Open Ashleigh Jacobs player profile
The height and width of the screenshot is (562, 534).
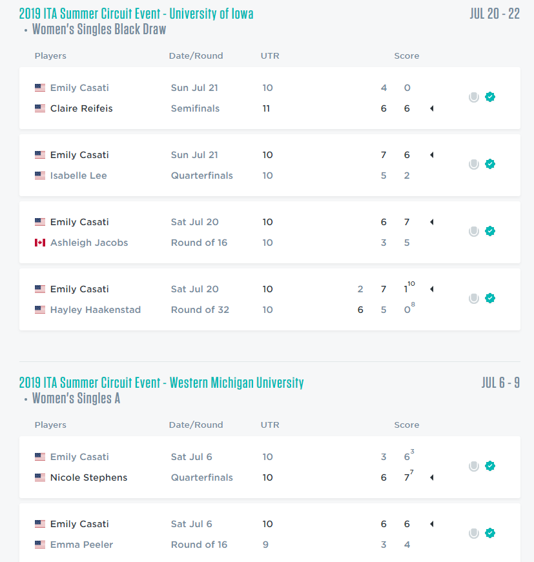(89, 243)
